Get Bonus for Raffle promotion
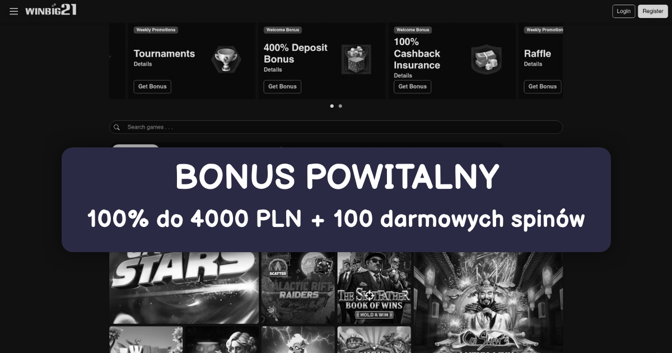The image size is (672, 353). coord(543,86)
